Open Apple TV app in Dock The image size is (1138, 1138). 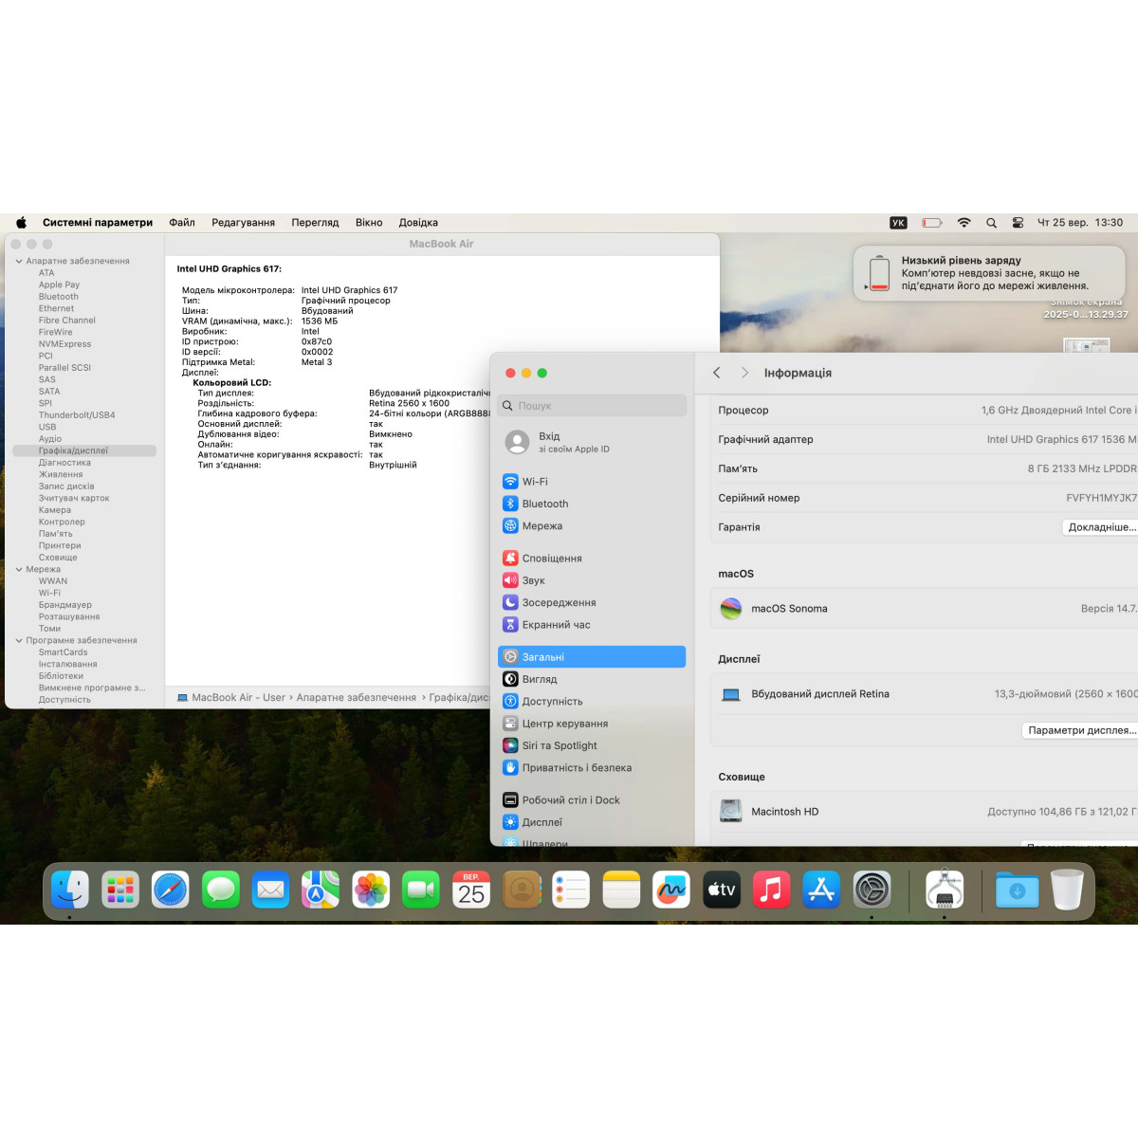point(722,890)
